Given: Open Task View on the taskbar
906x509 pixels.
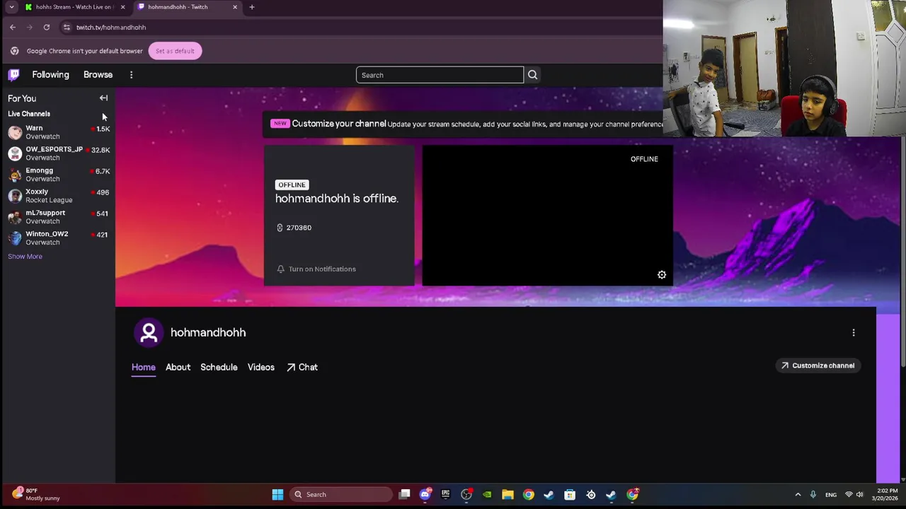Looking at the screenshot, I should 404,494.
